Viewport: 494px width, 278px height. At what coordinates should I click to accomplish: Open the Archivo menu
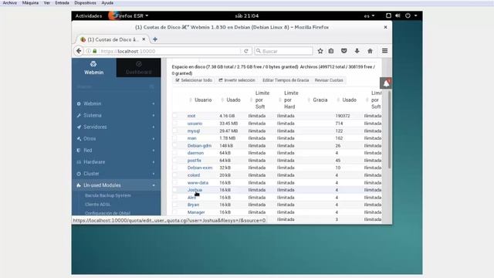pos(10,3)
